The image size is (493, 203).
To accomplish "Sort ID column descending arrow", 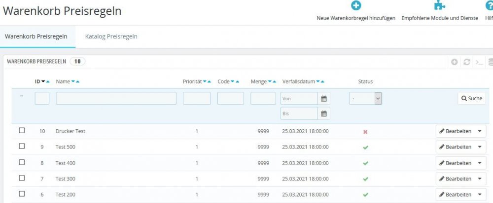I will click(43, 82).
